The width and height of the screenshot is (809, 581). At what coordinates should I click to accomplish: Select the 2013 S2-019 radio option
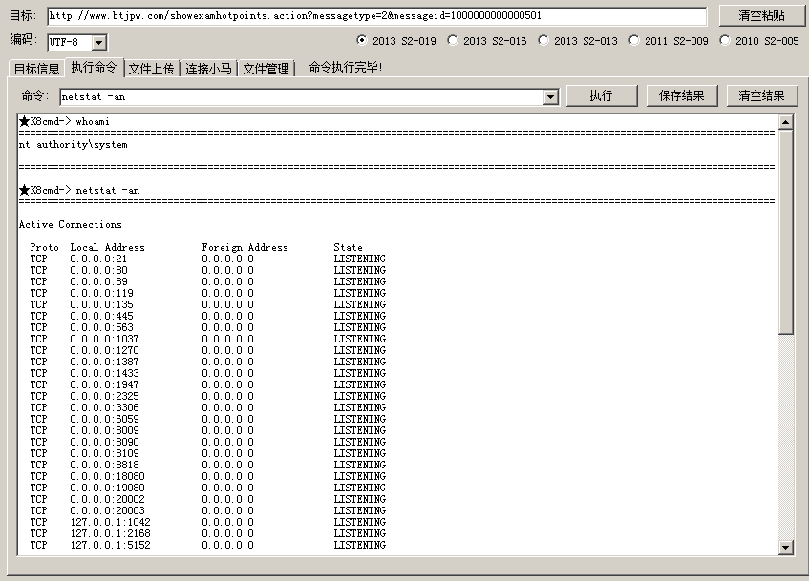click(x=396, y=41)
